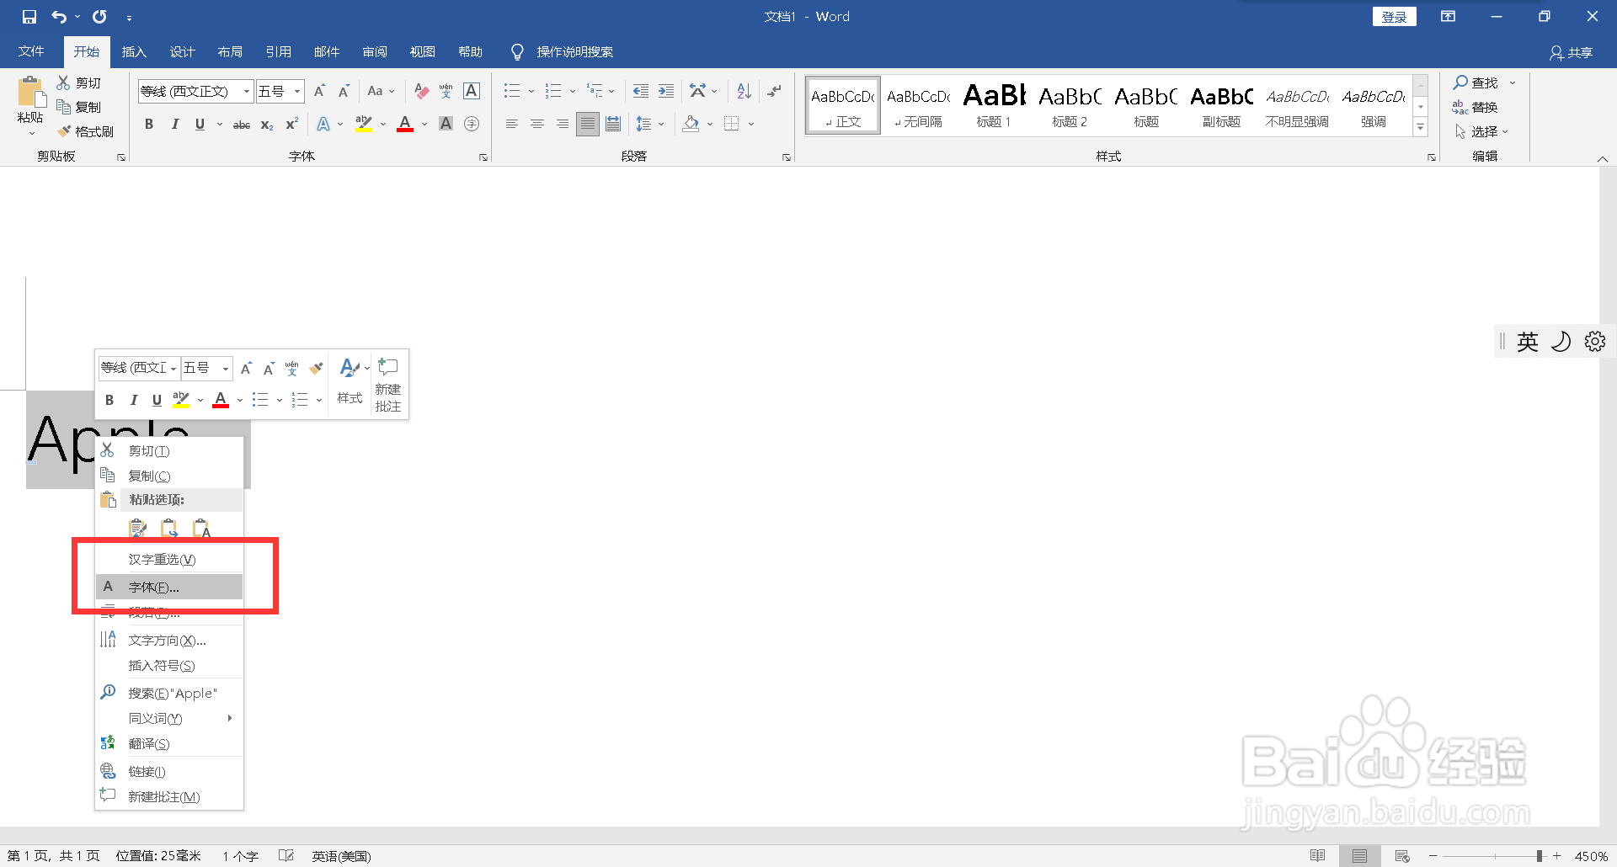Click the yellow highlight color button in ribbon
Image resolution: width=1617 pixels, height=867 pixels.
[364, 124]
